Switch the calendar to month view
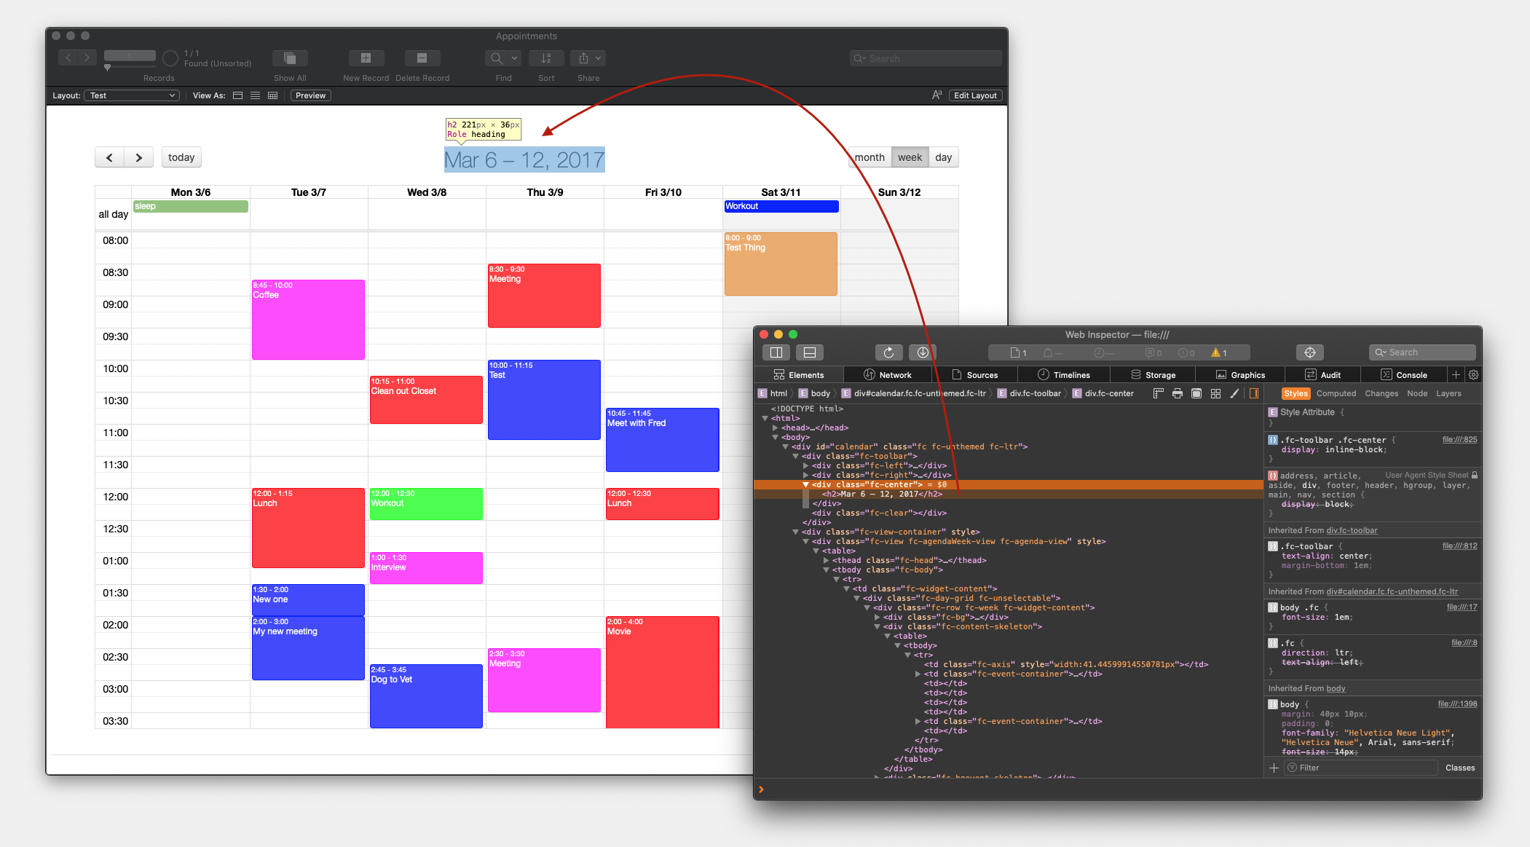 click(869, 157)
